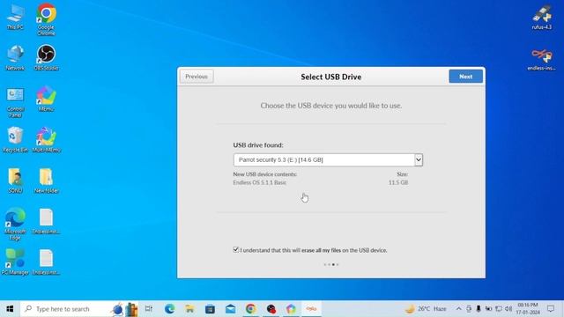Viewport: 564px width, 317px height.
Task: Open volume control in system tray
Action: tap(508, 309)
